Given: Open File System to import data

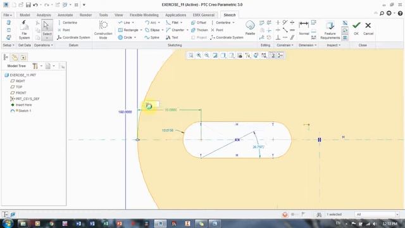Looking at the screenshot, I should pyautogui.click(x=24, y=30).
